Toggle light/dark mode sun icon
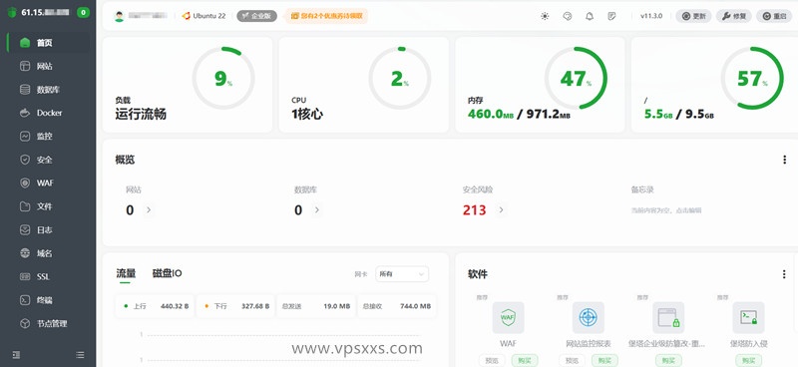 click(x=545, y=16)
